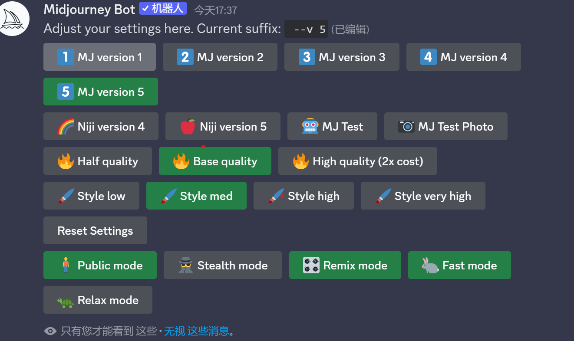Choose MJ version 2 option
Viewport: 574px width, 341px height.
[220, 57]
